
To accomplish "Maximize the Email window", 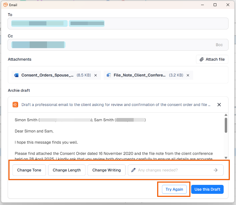I will [x=215, y=5].
